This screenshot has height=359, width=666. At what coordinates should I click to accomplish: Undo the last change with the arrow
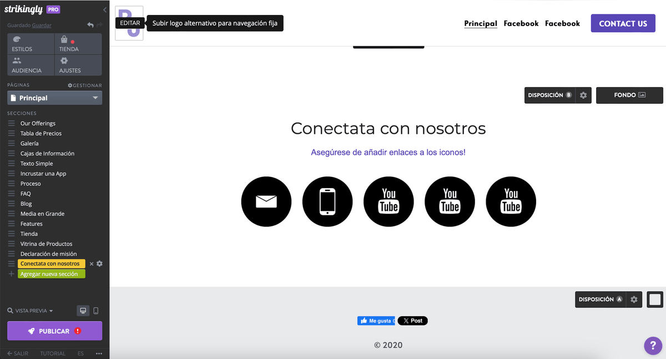[x=90, y=25]
